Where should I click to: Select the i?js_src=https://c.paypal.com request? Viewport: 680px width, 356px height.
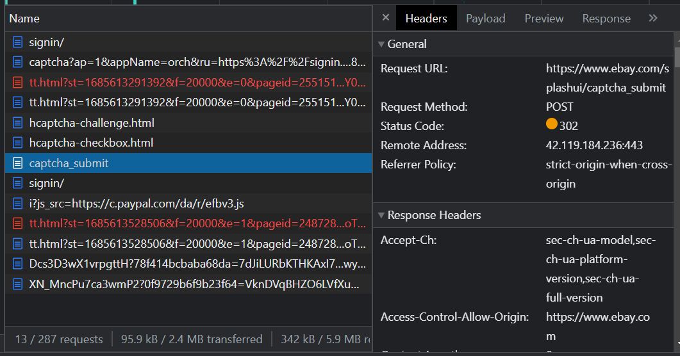(188, 203)
